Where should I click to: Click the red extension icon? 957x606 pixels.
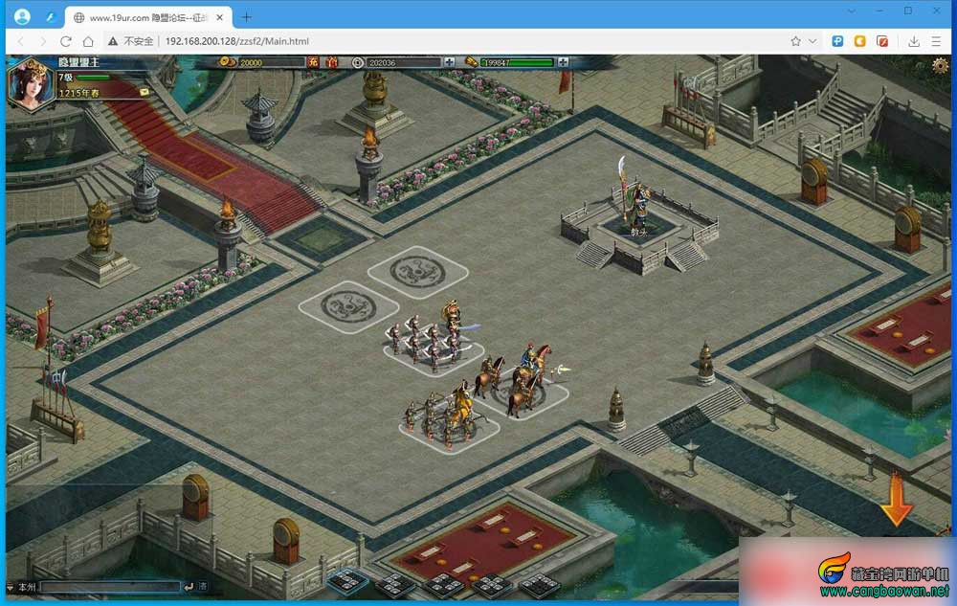[x=882, y=41]
